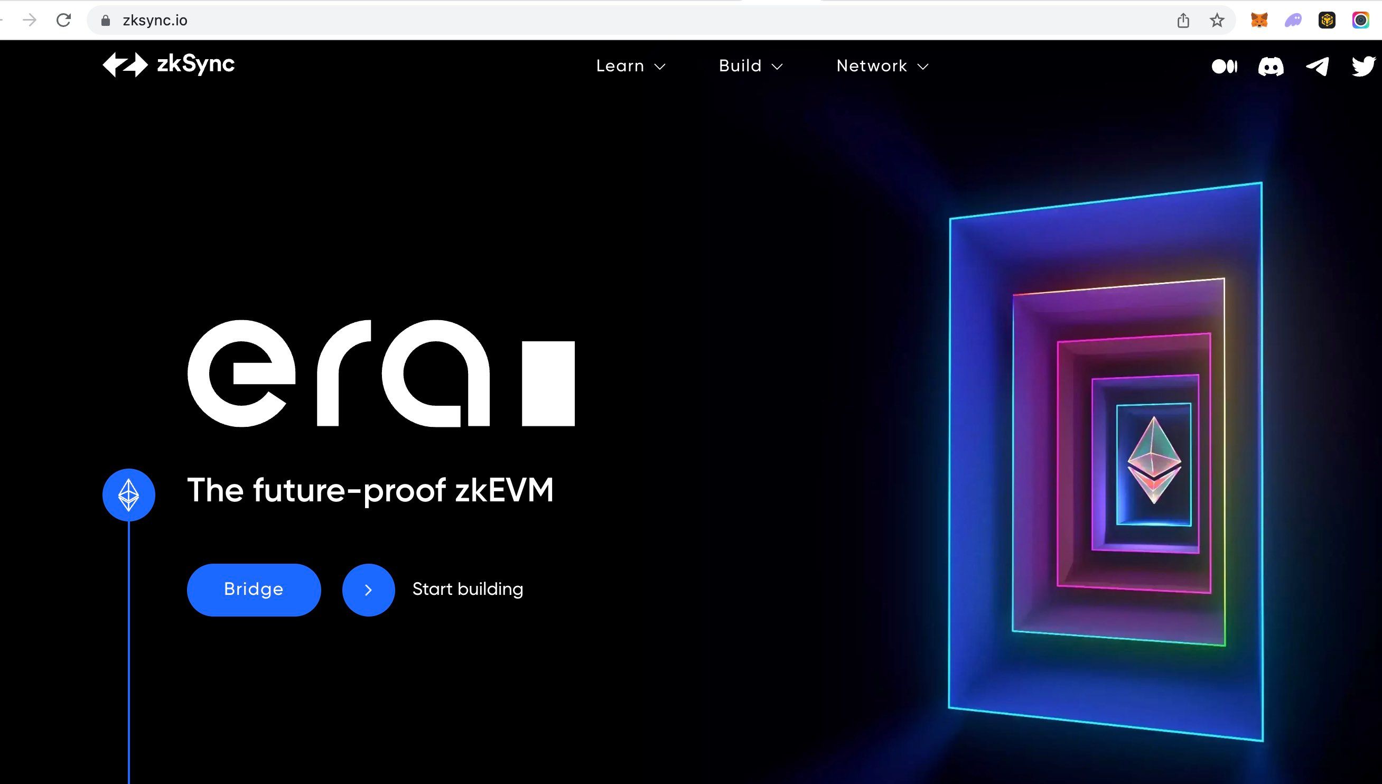Viewport: 1382px width, 784px height.
Task: Open the Twitter bird icon
Action: tap(1363, 66)
